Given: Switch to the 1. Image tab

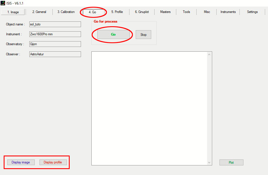Looking at the screenshot, I should 13,12.
